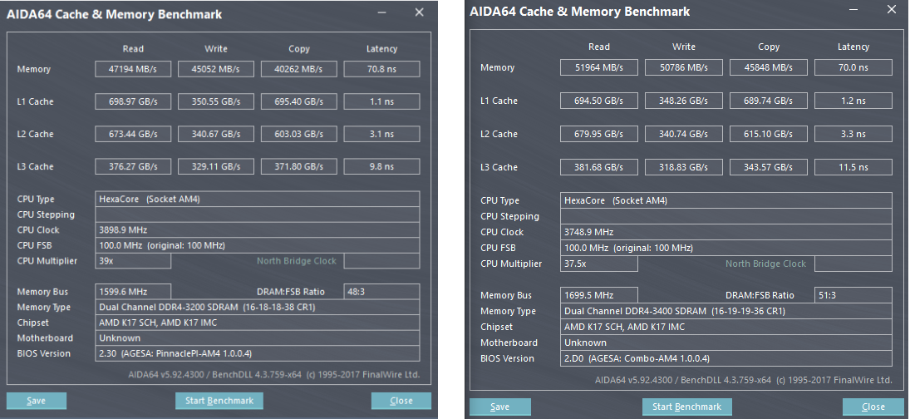Select the 615.10 GB/s L2 cache copy cell
Screen dimensions: 910x419
[769, 134]
